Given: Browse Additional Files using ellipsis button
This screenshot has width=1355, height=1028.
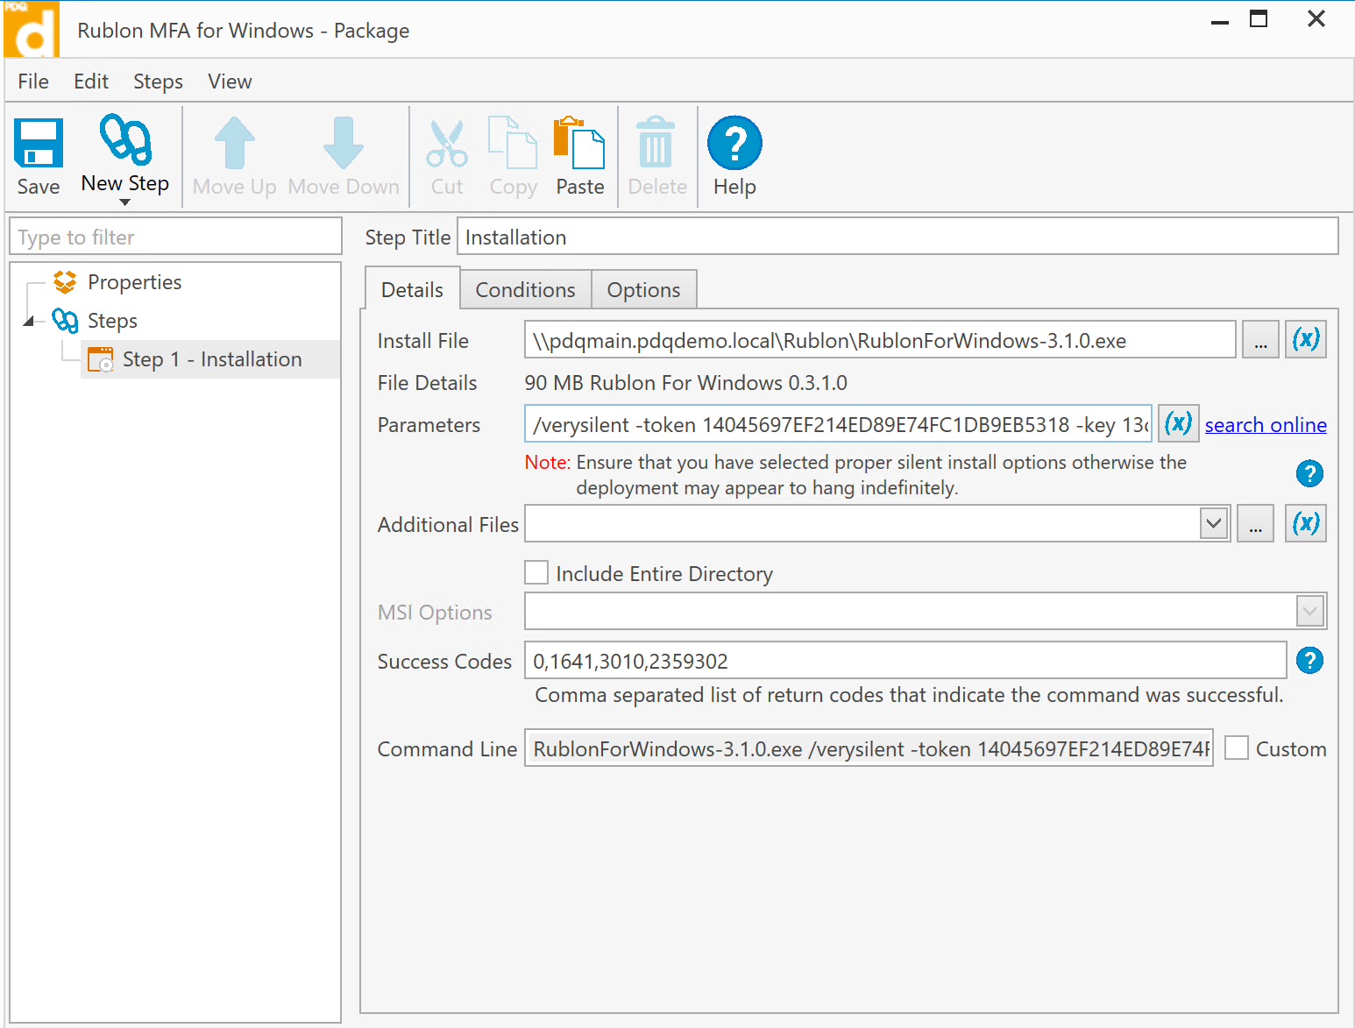Looking at the screenshot, I should (1255, 524).
